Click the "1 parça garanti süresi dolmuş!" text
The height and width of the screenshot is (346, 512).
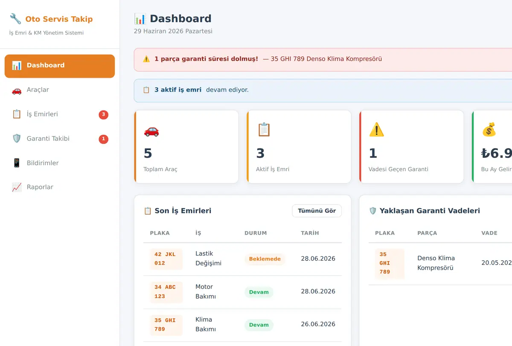click(206, 59)
